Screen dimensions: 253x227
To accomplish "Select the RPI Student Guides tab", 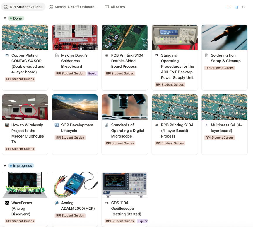I will point(23,7).
